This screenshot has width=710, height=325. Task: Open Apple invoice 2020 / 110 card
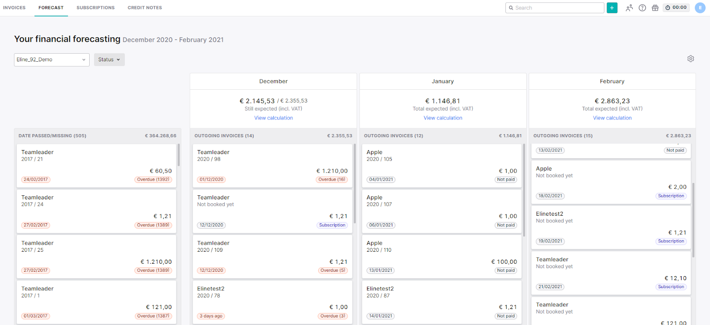tap(442, 257)
